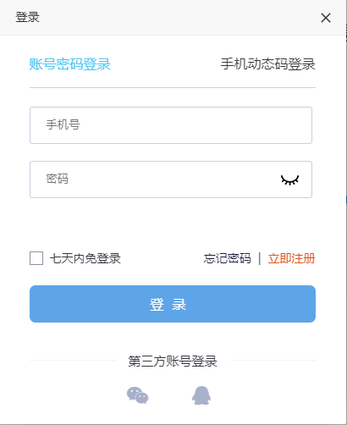
Task: Choose the QQ penguin login icon
Action: (x=201, y=395)
